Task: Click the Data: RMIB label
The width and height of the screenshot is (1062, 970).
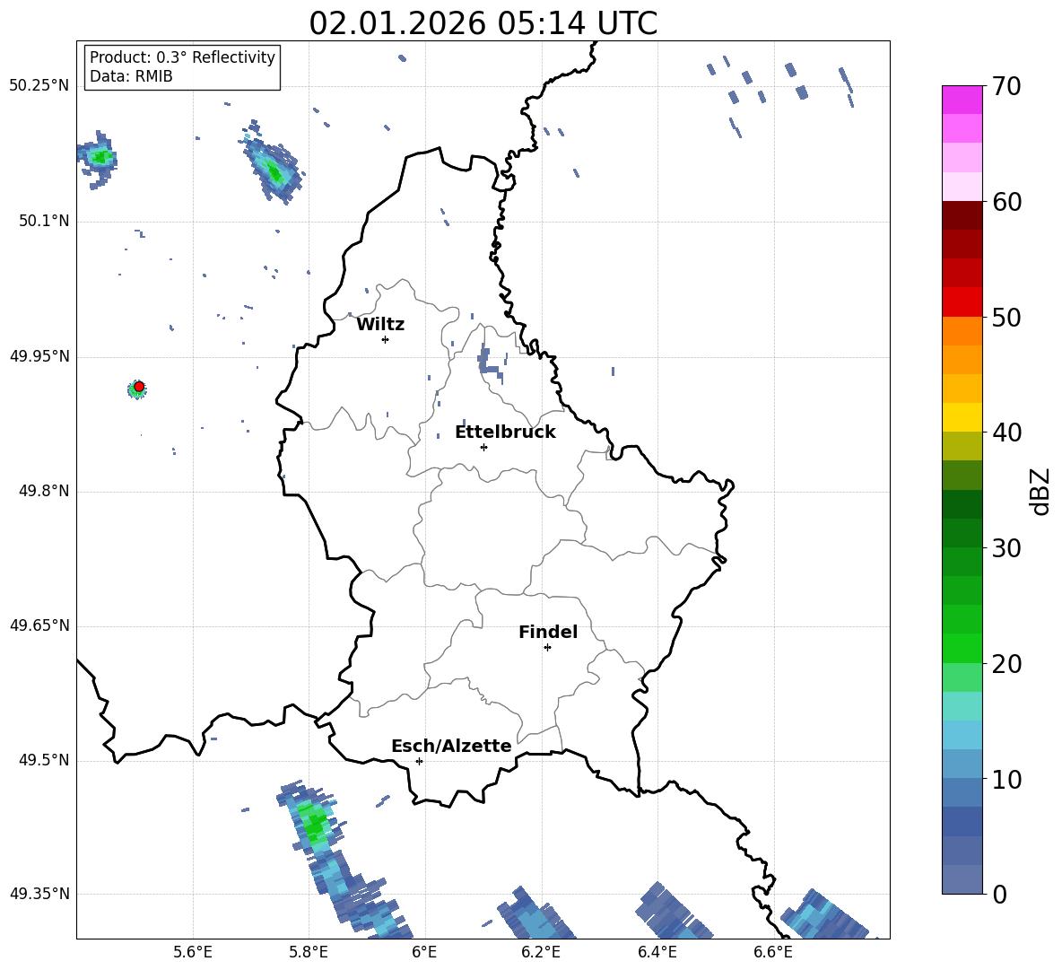Action: coord(131,76)
